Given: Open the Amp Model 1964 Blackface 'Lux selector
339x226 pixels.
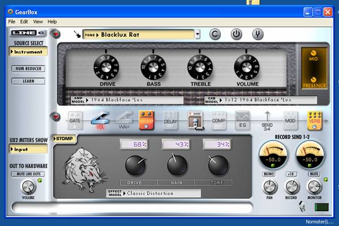Looking at the screenshot, I should [x=127, y=100].
